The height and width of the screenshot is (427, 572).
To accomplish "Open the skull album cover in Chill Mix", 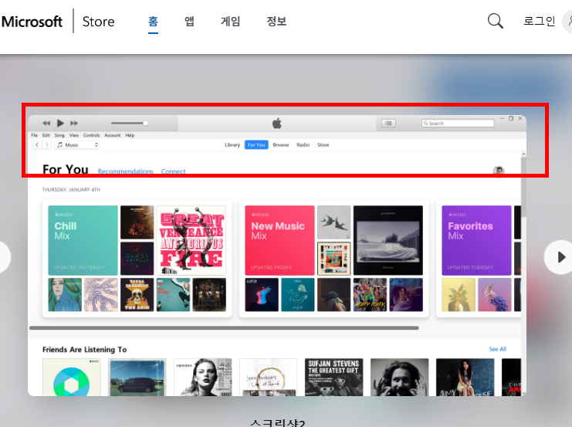I will (137, 294).
